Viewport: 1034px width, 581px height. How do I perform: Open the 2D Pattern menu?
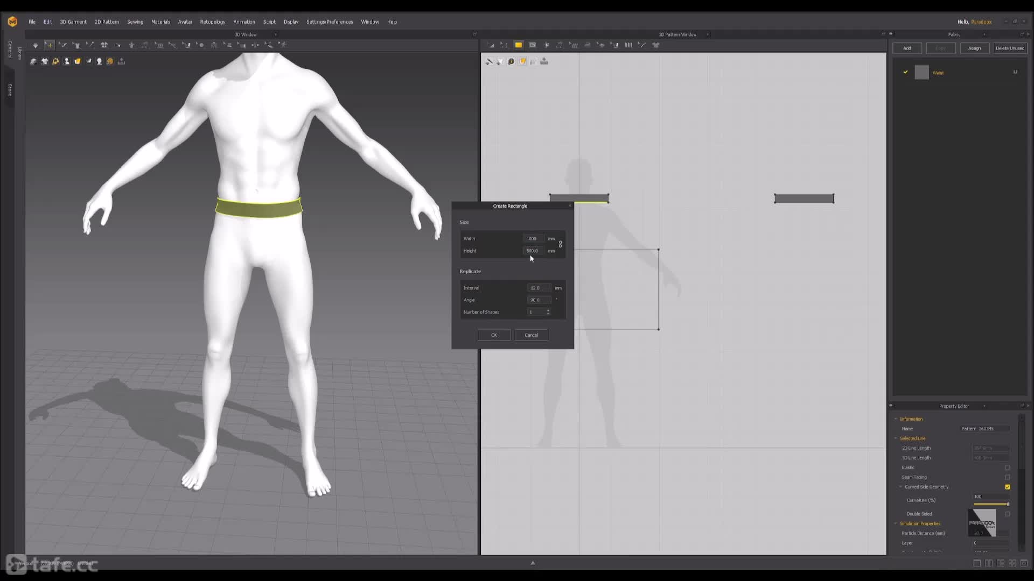107,22
